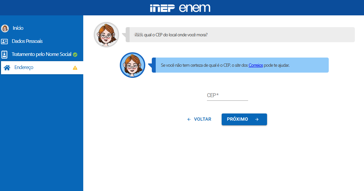This screenshot has height=191, width=364.
Task: Click the assistant avatar in blue circle
Action: click(x=133, y=65)
